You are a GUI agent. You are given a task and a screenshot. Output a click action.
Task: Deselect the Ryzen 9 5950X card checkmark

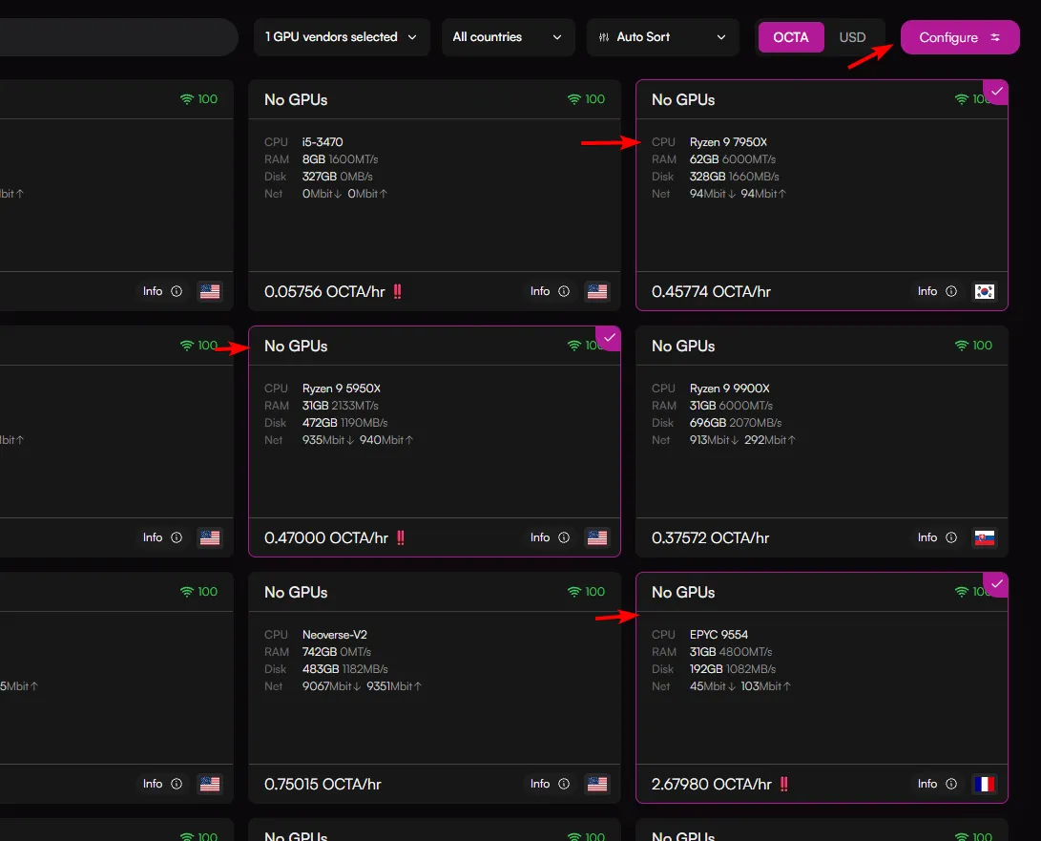[609, 338]
